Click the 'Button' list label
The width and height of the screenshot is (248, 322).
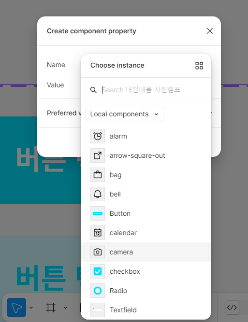pos(120,213)
